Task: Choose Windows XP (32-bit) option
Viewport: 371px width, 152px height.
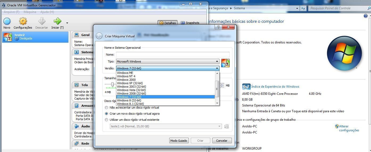Action: coord(166,83)
